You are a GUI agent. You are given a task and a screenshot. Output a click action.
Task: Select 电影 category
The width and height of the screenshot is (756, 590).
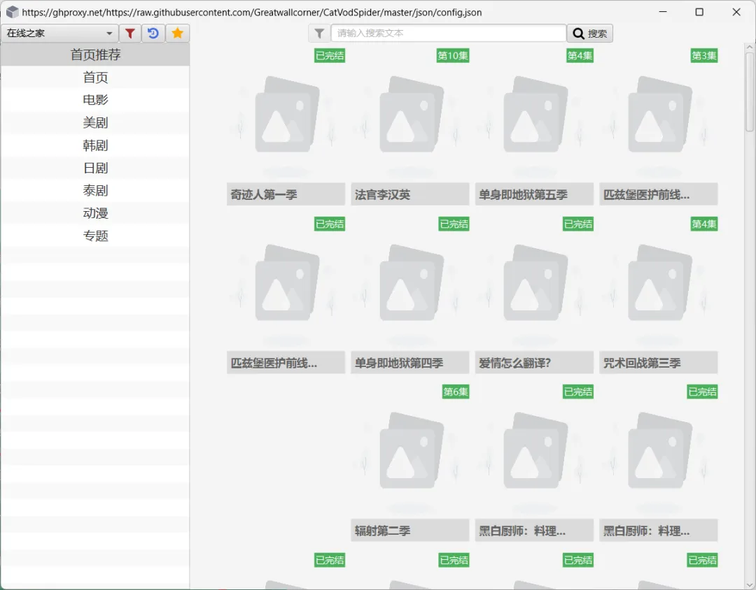pos(95,100)
